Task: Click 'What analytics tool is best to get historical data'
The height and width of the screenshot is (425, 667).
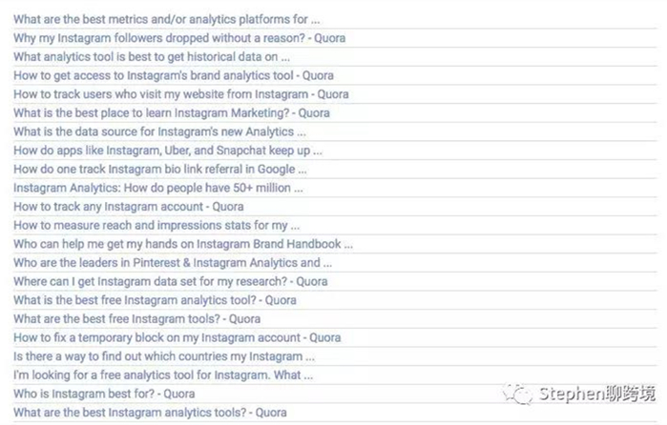Action: point(152,57)
